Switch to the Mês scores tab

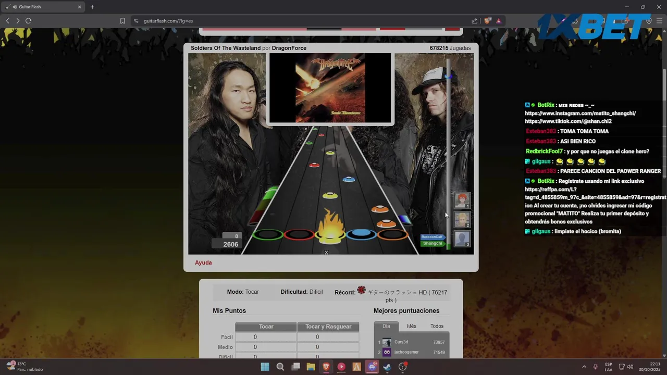click(412, 326)
